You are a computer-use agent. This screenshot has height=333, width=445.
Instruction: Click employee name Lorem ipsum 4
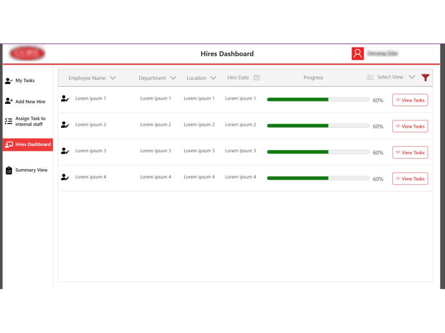[x=90, y=177]
